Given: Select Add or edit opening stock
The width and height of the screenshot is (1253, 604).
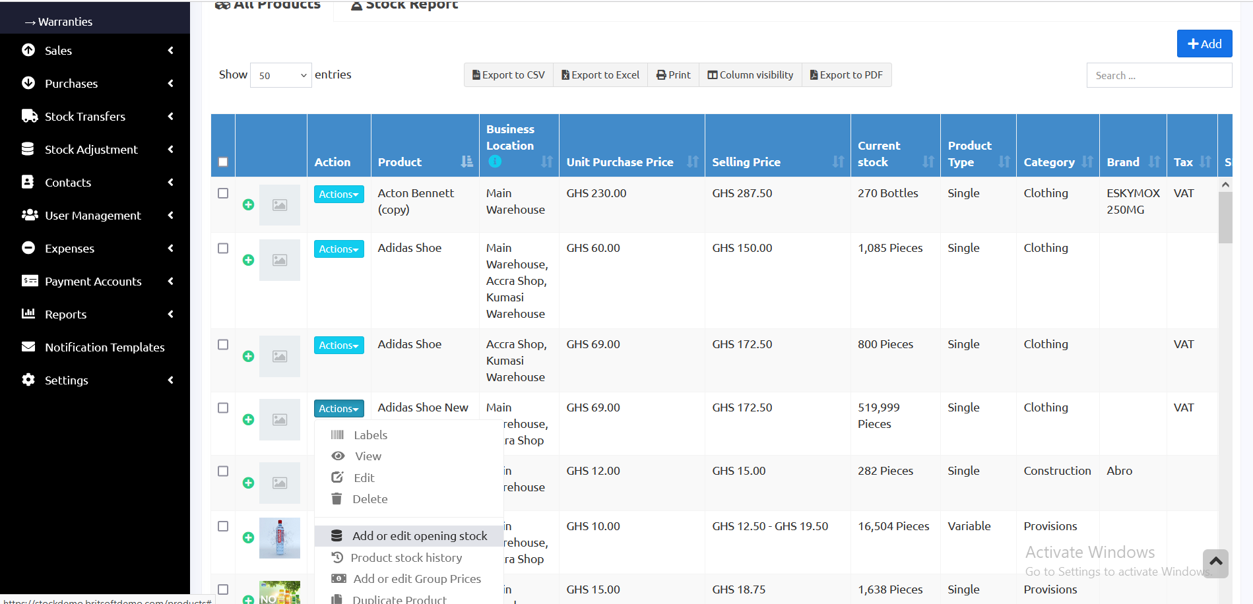Looking at the screenshot, I should pyautogui.click(x=408, y=535).
